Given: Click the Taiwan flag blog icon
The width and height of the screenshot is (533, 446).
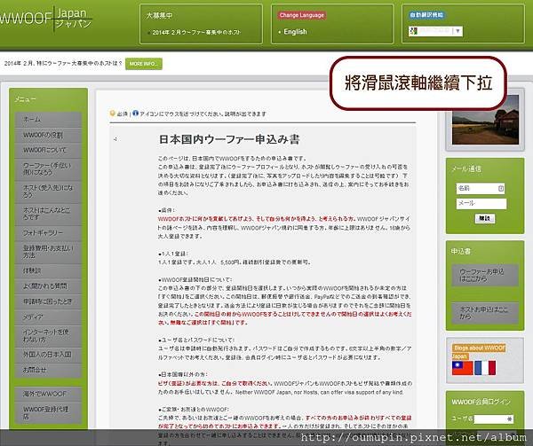Looking at the screenshot, I should pyautogui.click(x=462, y=368).
